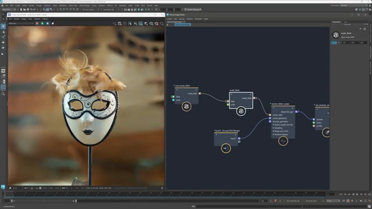The height and width of the screenshot is (209, 372).
Task: Open the Arnold menu in Maya
Action: 149,5
